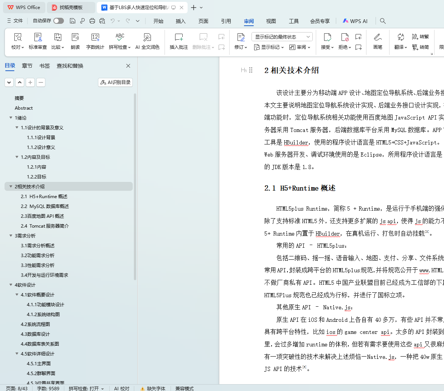This screenshot has width=444, height=391.
Task: Open the 显示标记的最终状态 dropdown
Action: point(282,37)
